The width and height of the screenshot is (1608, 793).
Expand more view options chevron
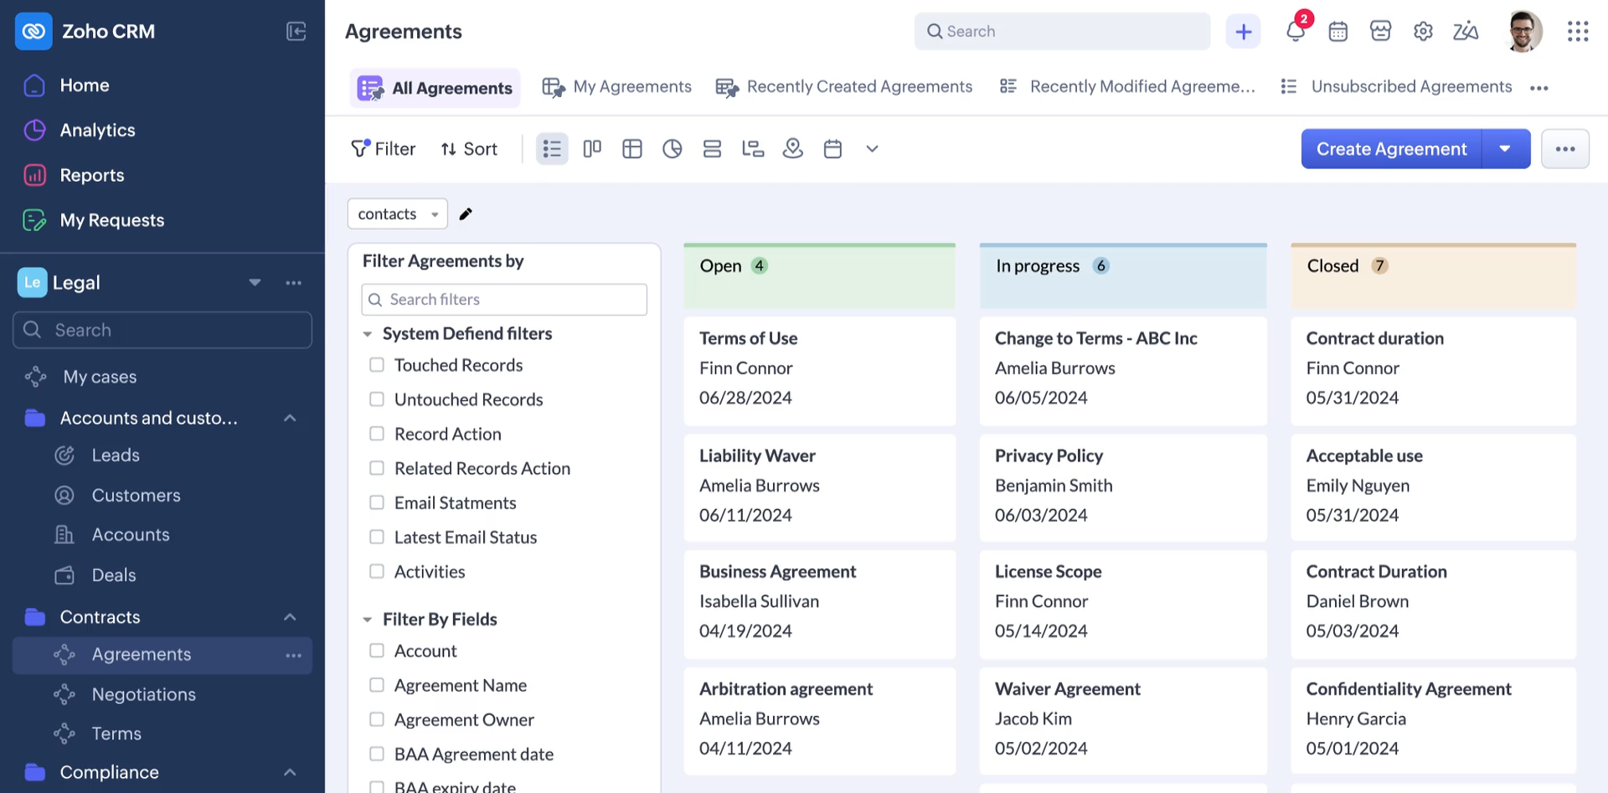(872, 149)
